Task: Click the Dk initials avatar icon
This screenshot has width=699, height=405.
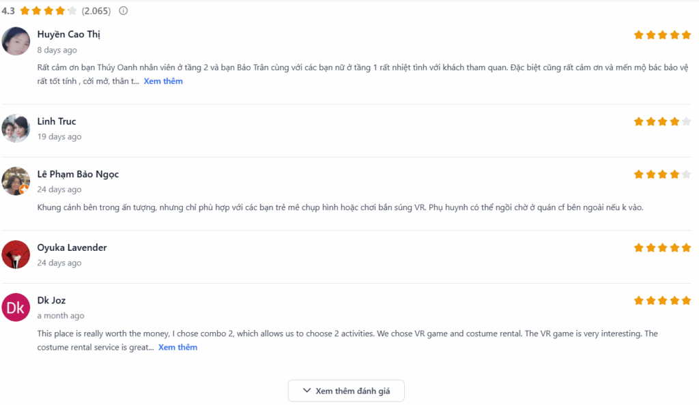Action: pos(16,307)
